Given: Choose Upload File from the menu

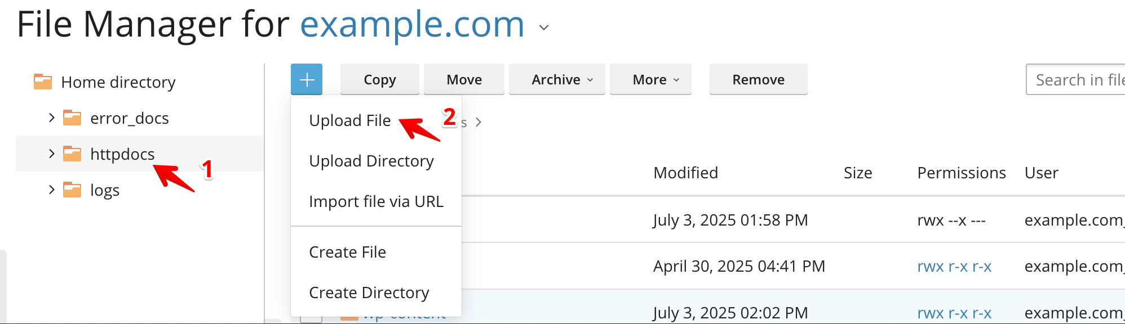Looking at the screenshot, I should coord(350,120).
